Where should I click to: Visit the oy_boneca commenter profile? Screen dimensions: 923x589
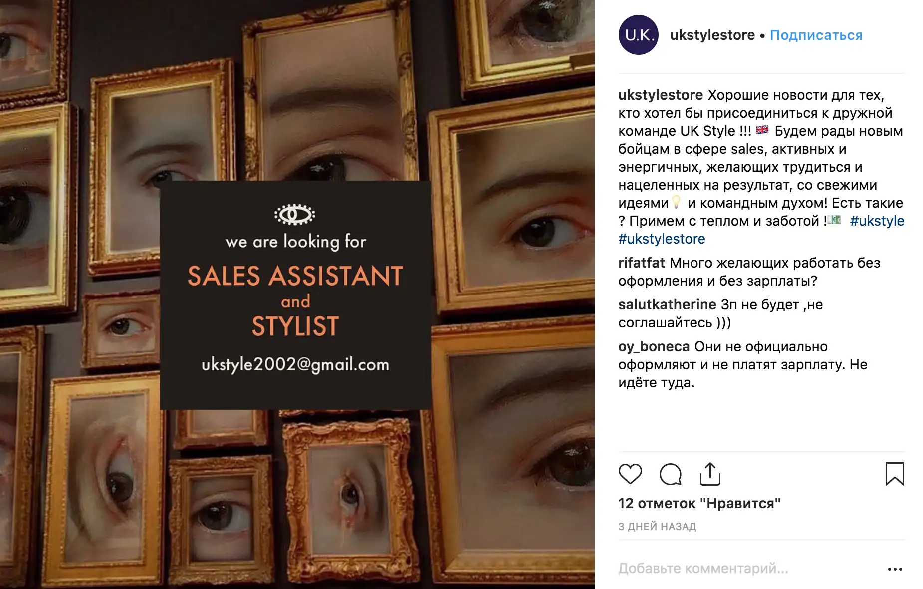[x=654, y=346]
